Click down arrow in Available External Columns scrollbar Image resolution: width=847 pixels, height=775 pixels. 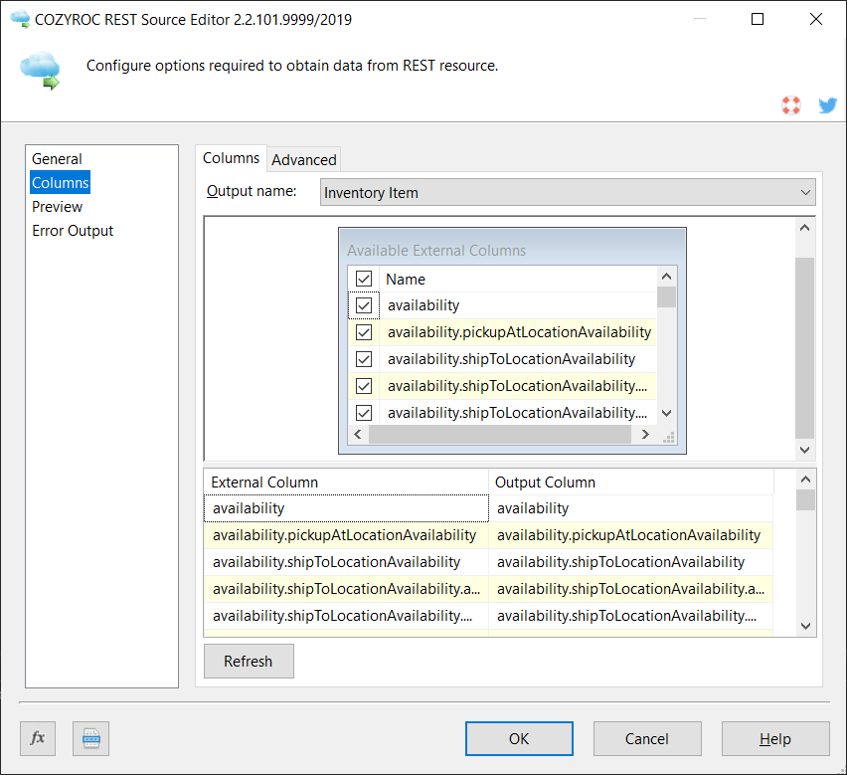click(667, 414)
